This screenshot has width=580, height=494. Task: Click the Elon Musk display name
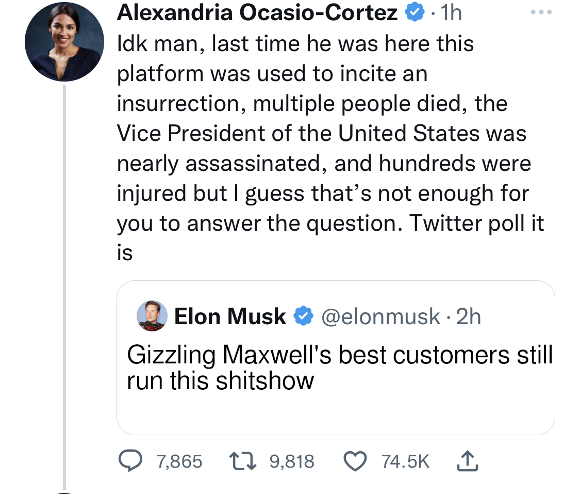[x=230, y=316]
